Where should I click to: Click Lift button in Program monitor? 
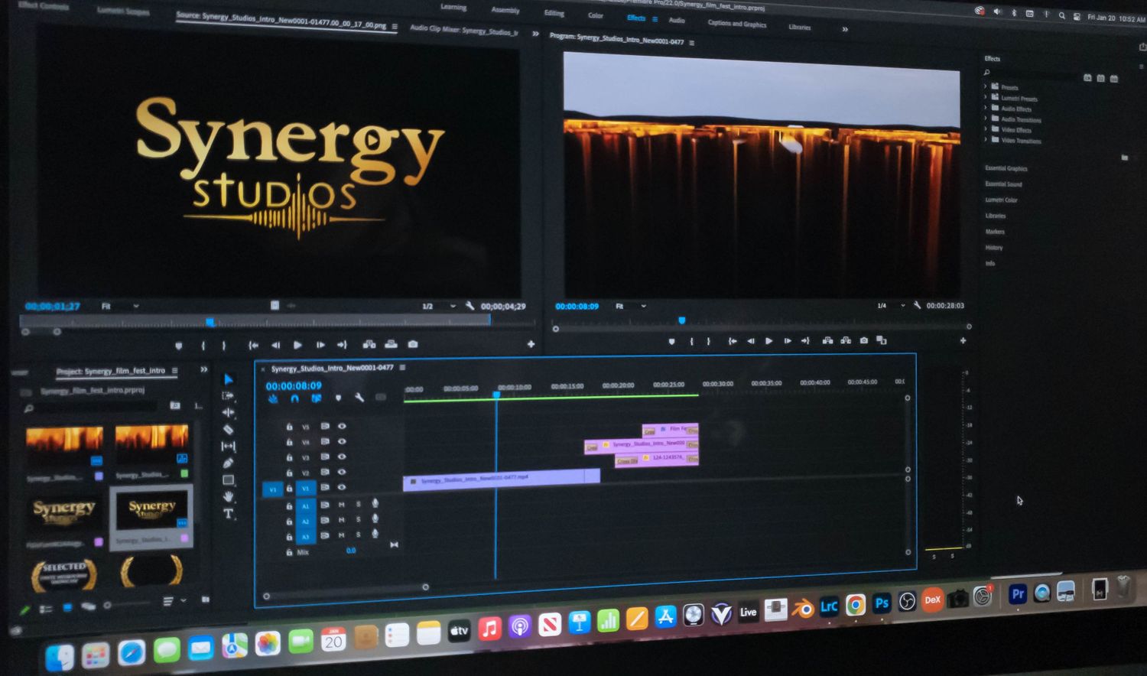827,341
